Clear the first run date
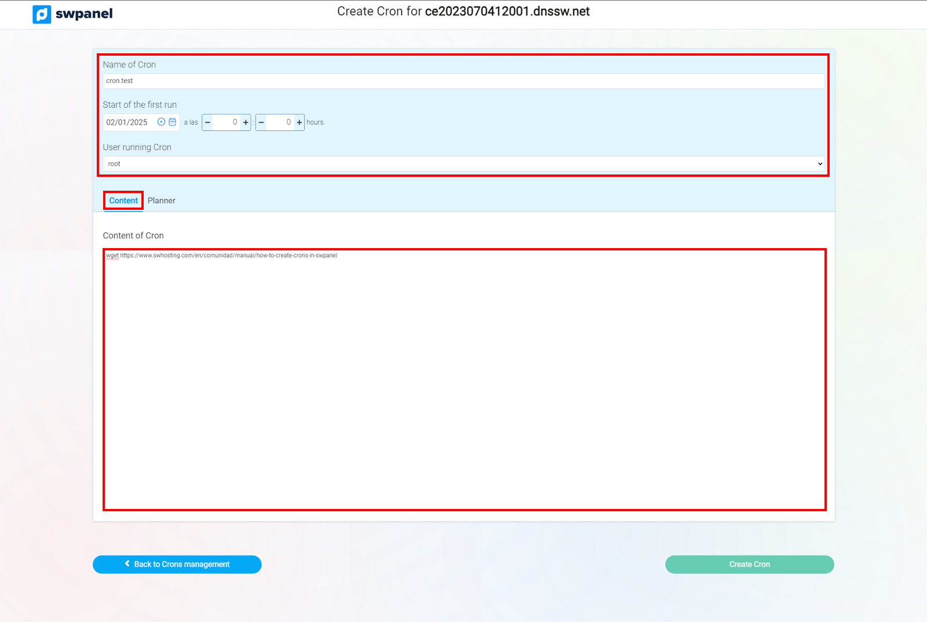This screenshot has height=622, width=927. coord(161,122)
